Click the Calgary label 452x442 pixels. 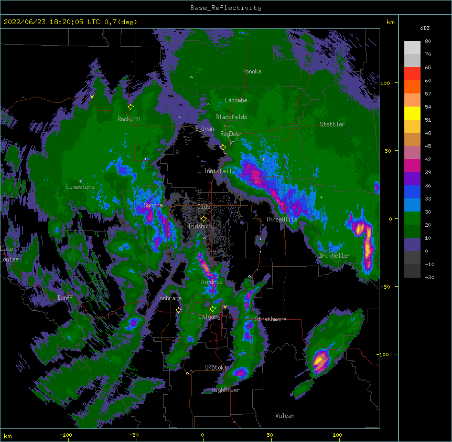[209, 317]
